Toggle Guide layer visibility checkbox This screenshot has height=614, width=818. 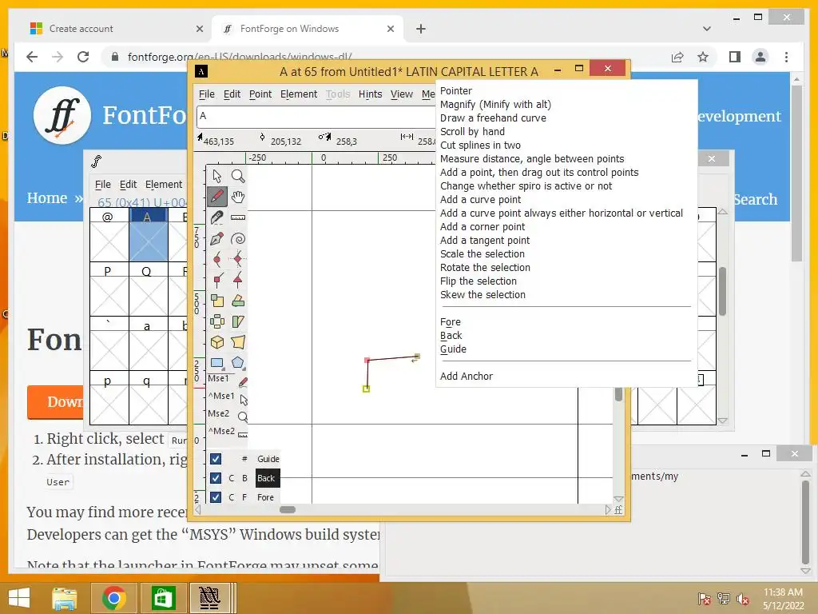tap(216, 459)
